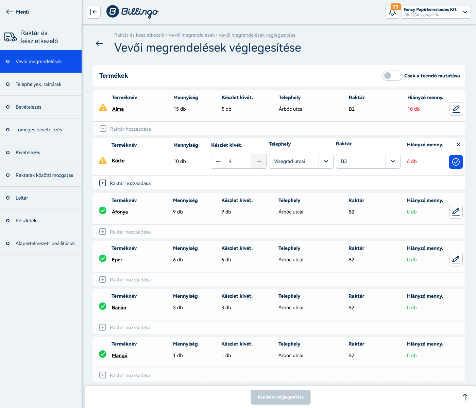The width and height of the screenshot is (476, 408).
Task: Click the breadcrumb 'Vevői megrendelések'
Action: click(x=191, y=35)
